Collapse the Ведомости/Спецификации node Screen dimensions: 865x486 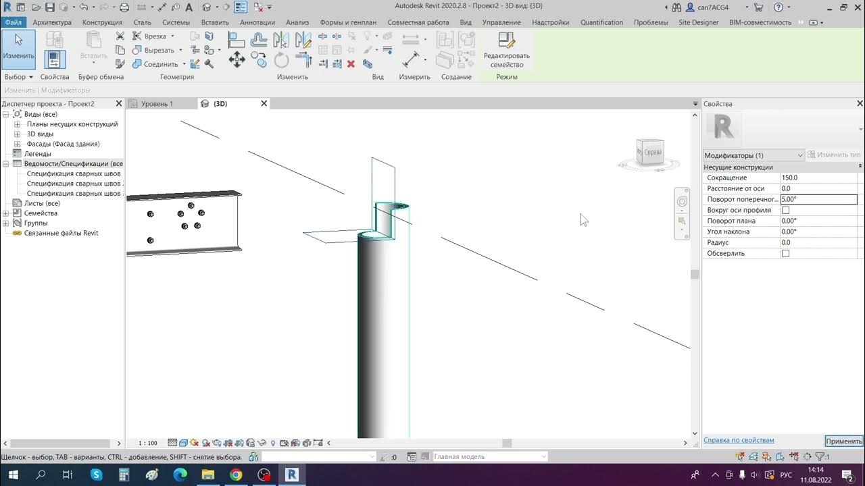[x=6, y=163]
